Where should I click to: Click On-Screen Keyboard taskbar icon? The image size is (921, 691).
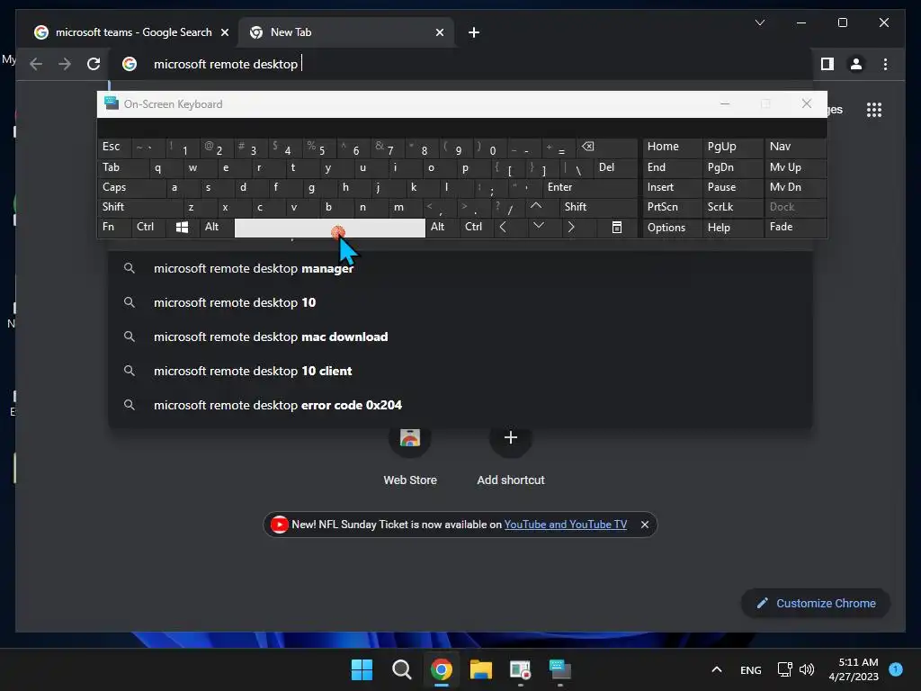559,669
